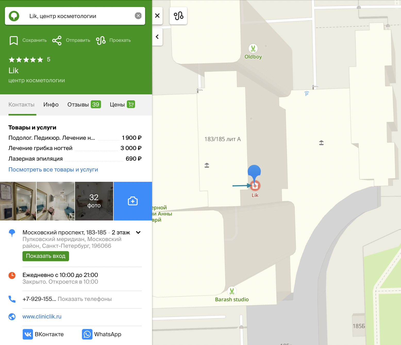The height and width of the screenshot is (345, 401).
Task: Click the ВКонтакте icon
Action: 28,334
